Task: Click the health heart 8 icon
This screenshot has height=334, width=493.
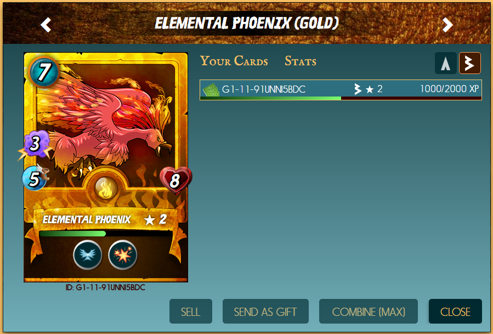Action: (x=175, y=180)
